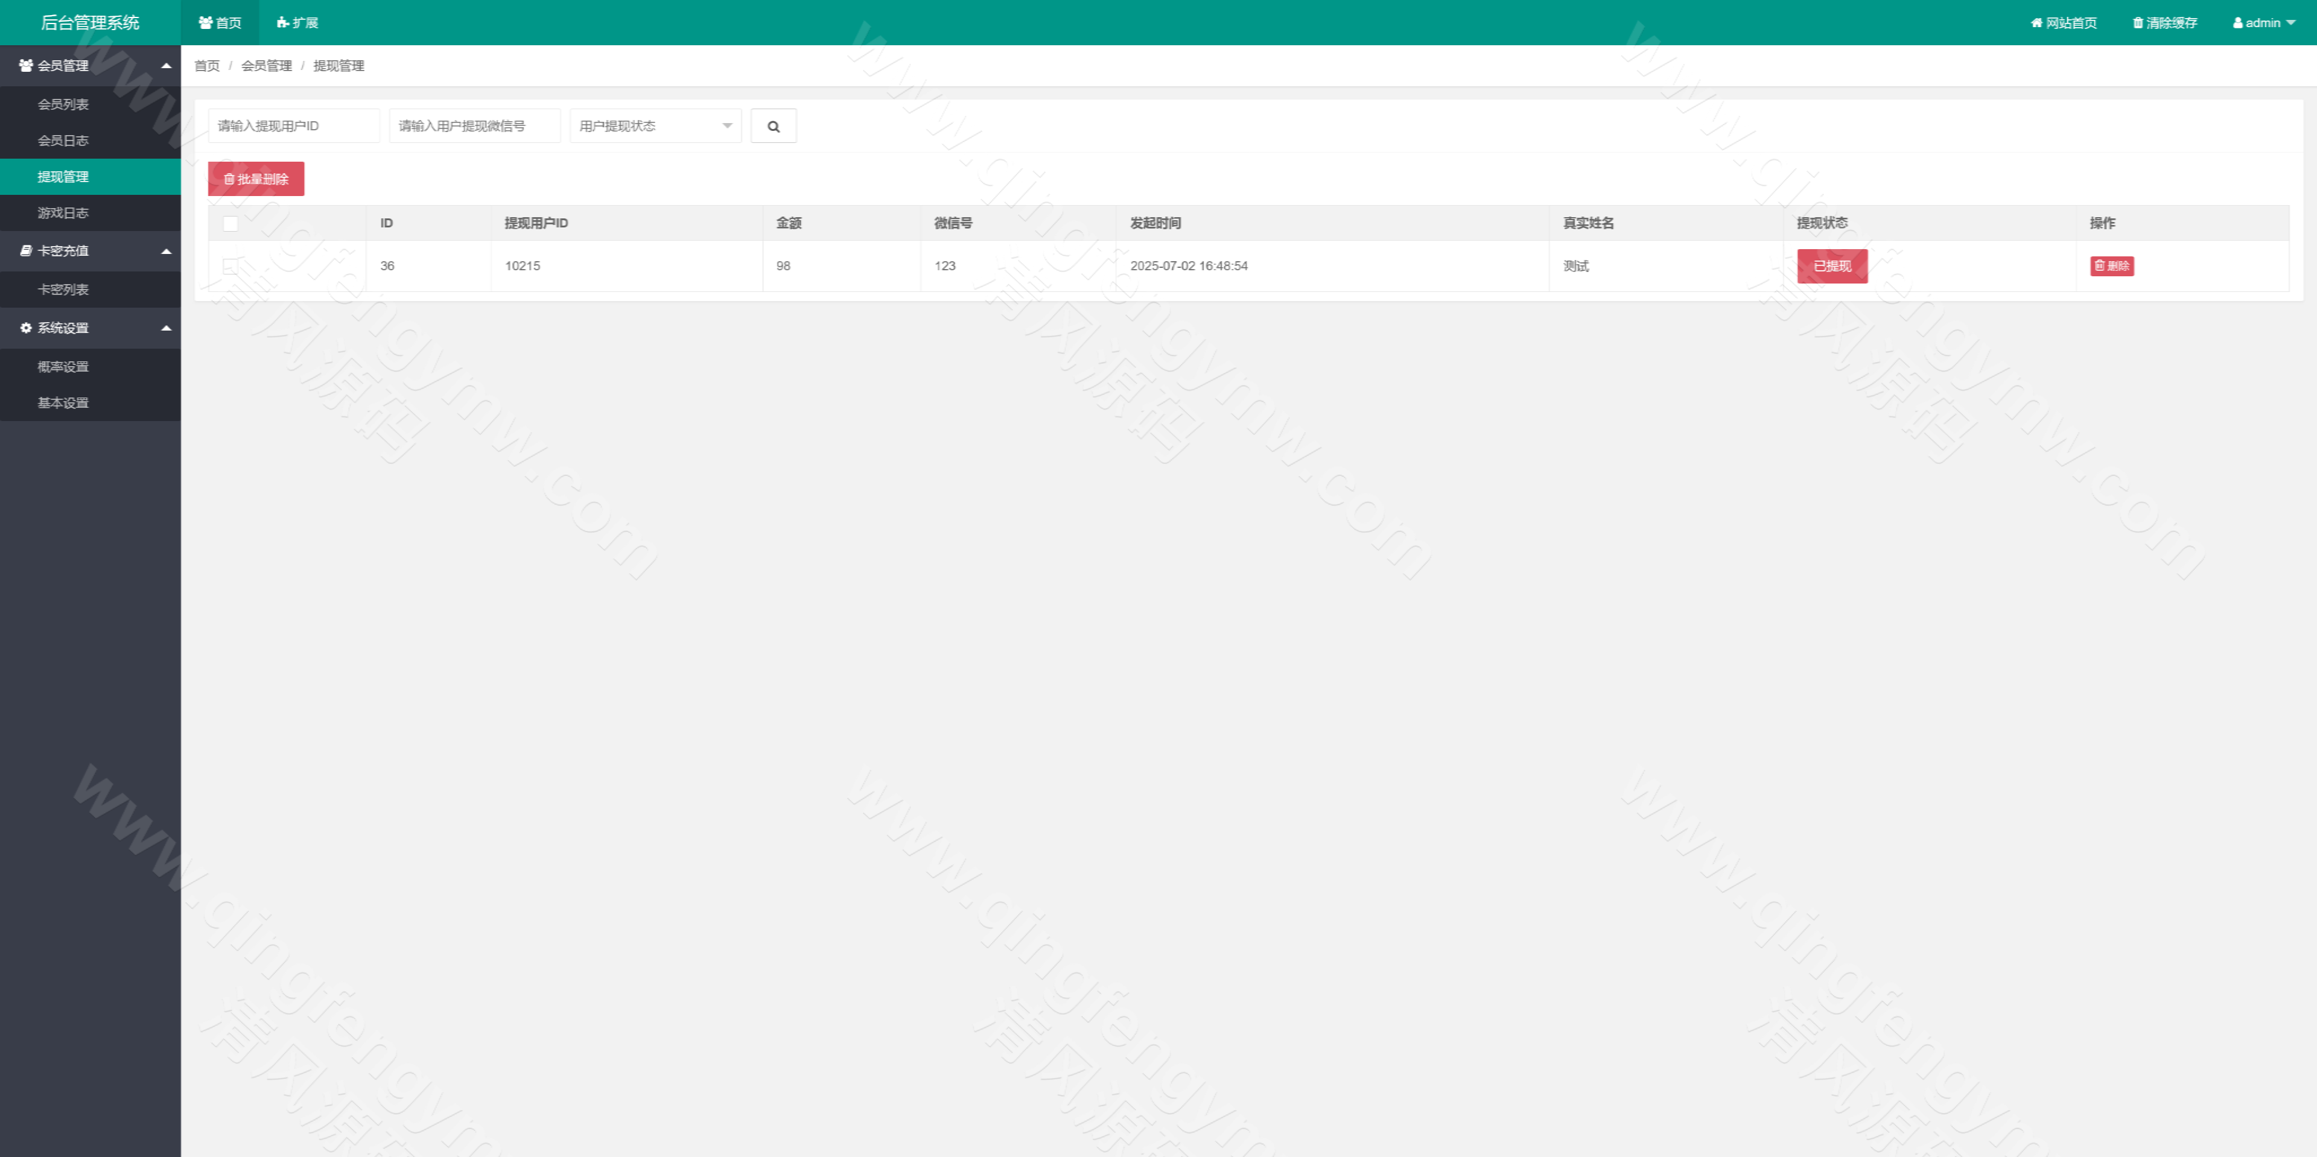This screenshot has width=2317, height=1157.
Task: Click 清除缓存 in top bar
Action: point(2165,22)
